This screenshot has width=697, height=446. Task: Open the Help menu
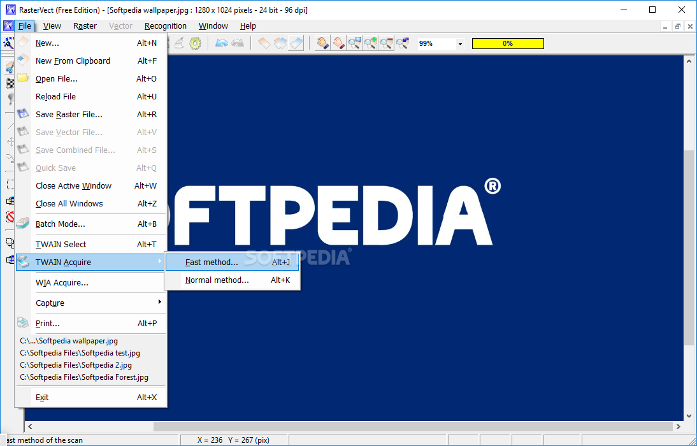[x=248, y=25]
